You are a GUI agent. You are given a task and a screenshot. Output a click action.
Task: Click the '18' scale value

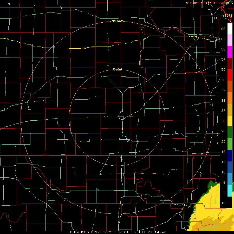click(223, 152)
